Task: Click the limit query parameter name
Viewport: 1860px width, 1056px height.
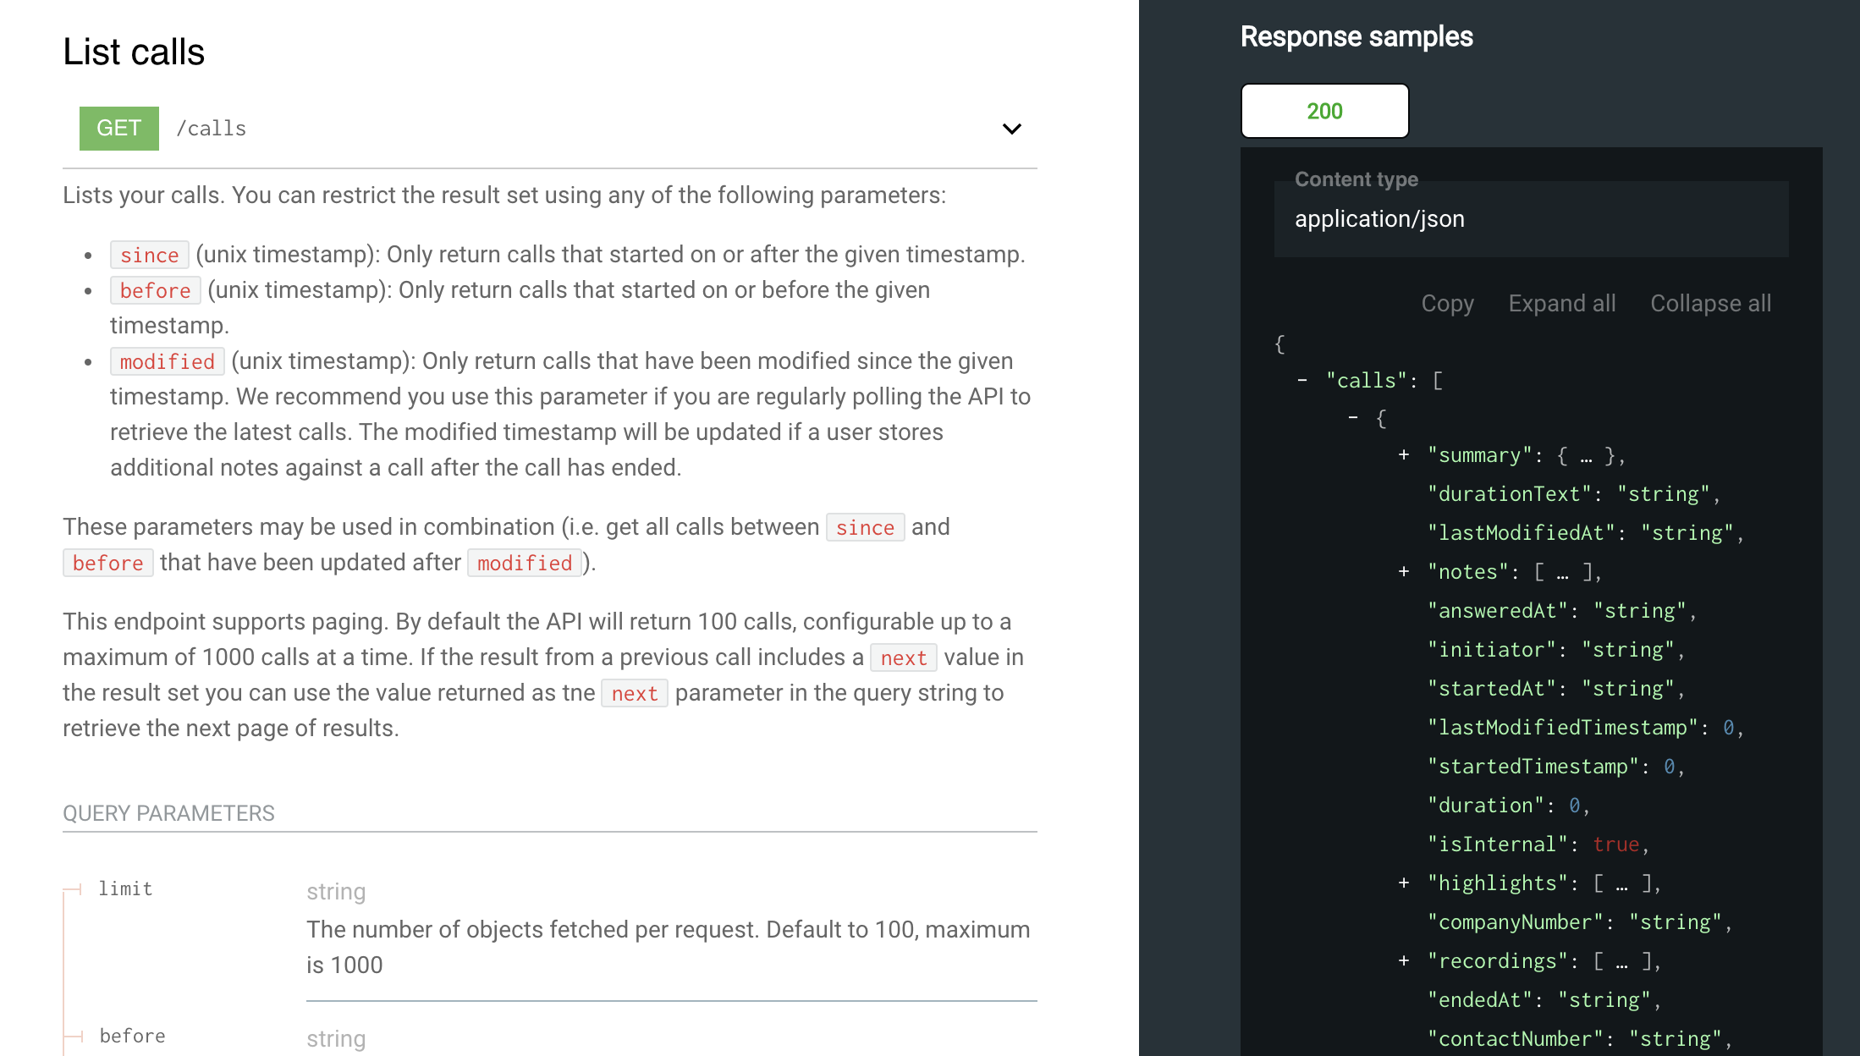Action: (125, 888)
